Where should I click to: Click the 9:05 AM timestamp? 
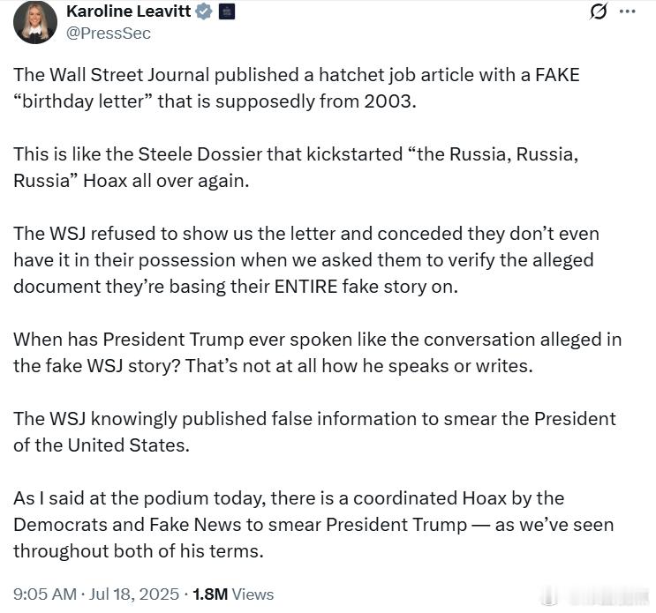(x=45, y=594)
